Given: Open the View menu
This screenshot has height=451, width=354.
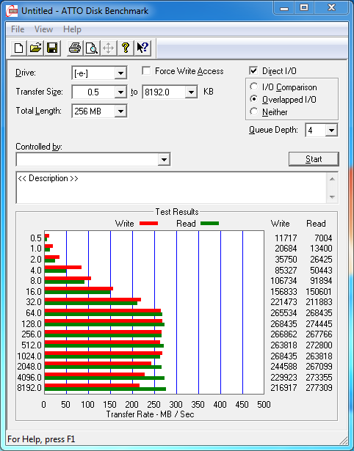Looking at the screenshot, I should coord(44,29).
